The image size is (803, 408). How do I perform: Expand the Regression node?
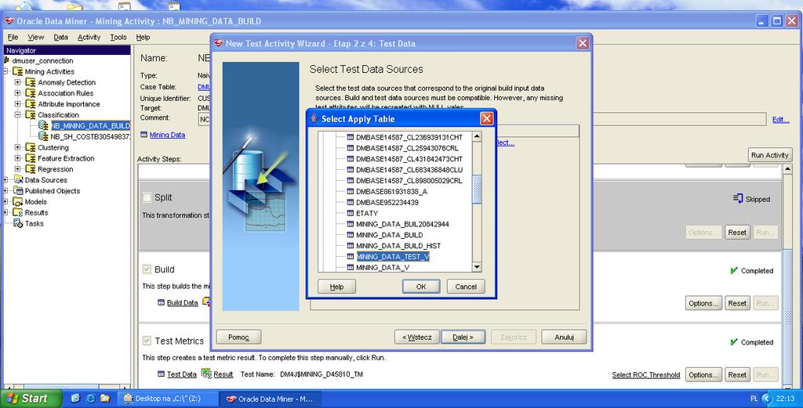(x=18, y=169)
